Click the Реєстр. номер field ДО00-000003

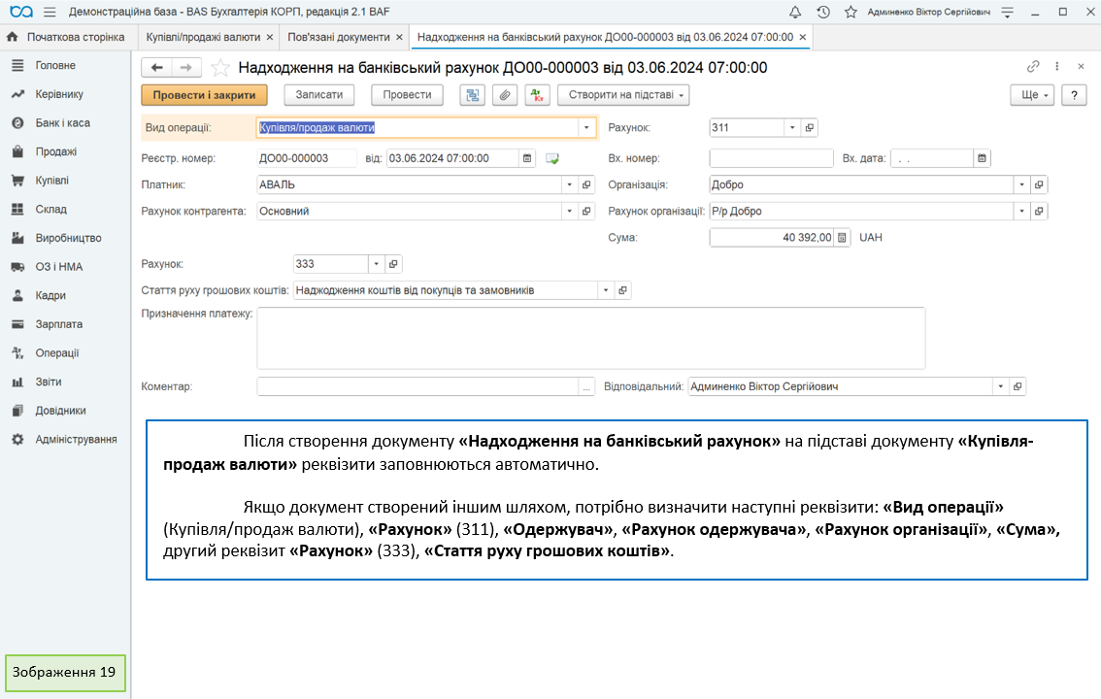point(307,158)
